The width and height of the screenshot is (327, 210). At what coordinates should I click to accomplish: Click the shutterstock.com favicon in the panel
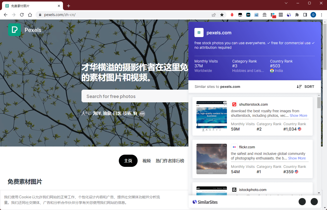click(234, 104)
